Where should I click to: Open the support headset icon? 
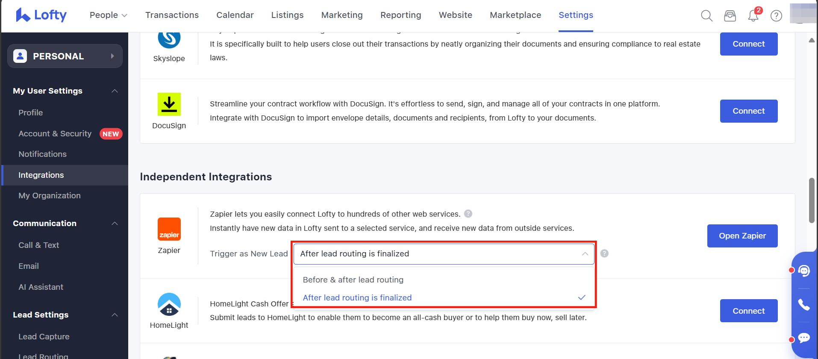(x=804, y=271)
